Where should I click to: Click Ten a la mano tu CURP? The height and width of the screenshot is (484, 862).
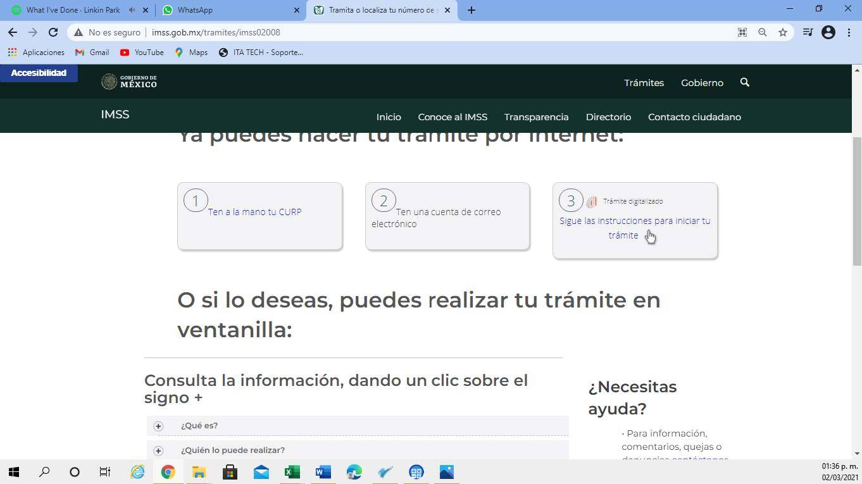click(254, 212)
